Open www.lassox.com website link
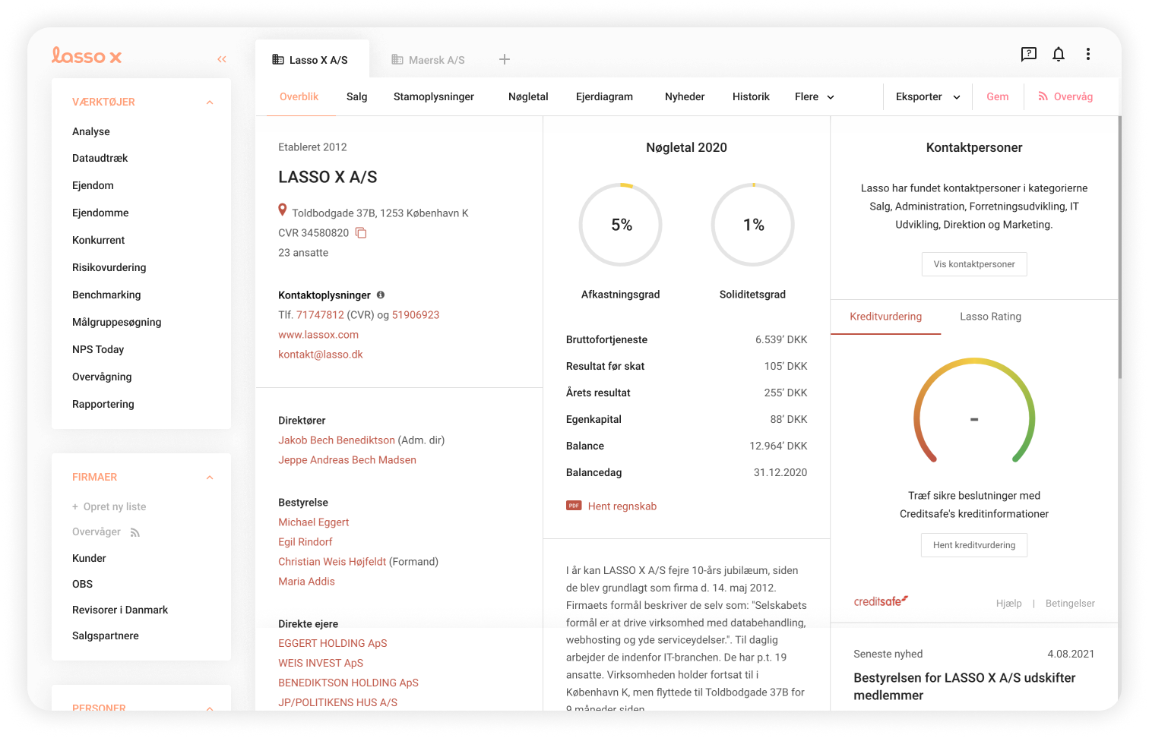This screenshot has width=1149, height=738. click(x=318, y=335)
